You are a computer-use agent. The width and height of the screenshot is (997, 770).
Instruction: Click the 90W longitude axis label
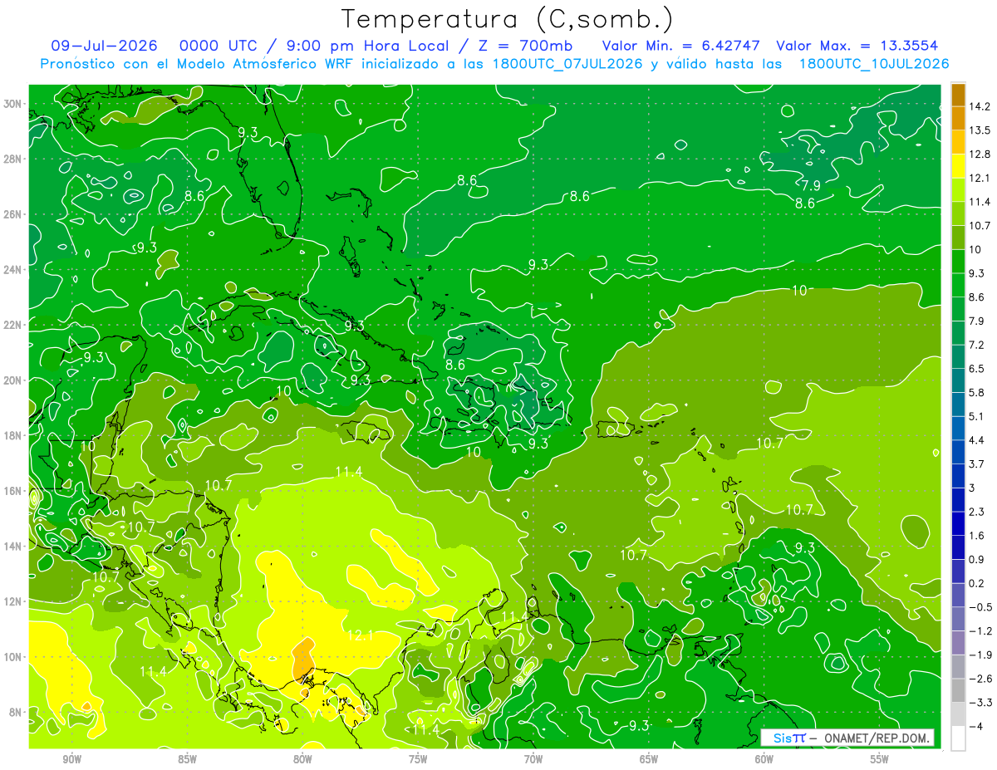(x=71, y=759)
